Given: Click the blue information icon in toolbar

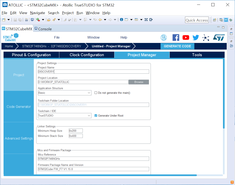Looking at the screenshot, I should coord(122,20).
